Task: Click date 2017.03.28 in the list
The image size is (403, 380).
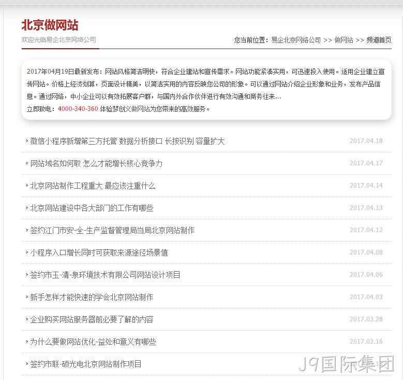Action: 366,319
